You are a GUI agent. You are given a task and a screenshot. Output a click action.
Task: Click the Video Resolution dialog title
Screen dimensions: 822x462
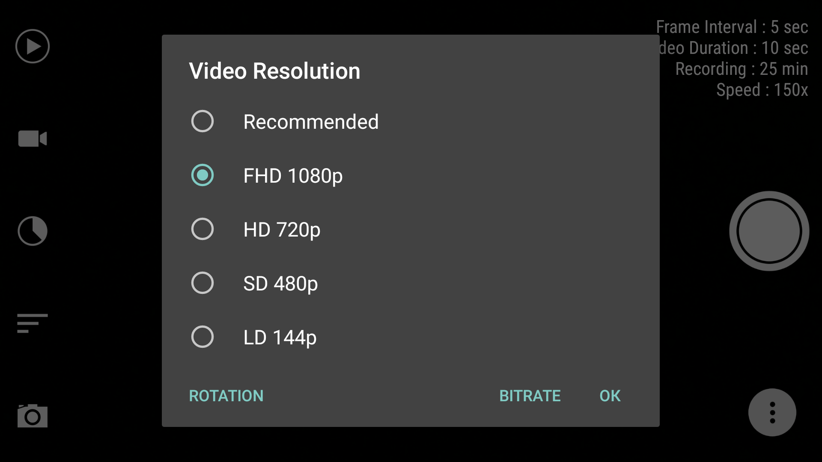pyautogui.click(x=274, y=71)
